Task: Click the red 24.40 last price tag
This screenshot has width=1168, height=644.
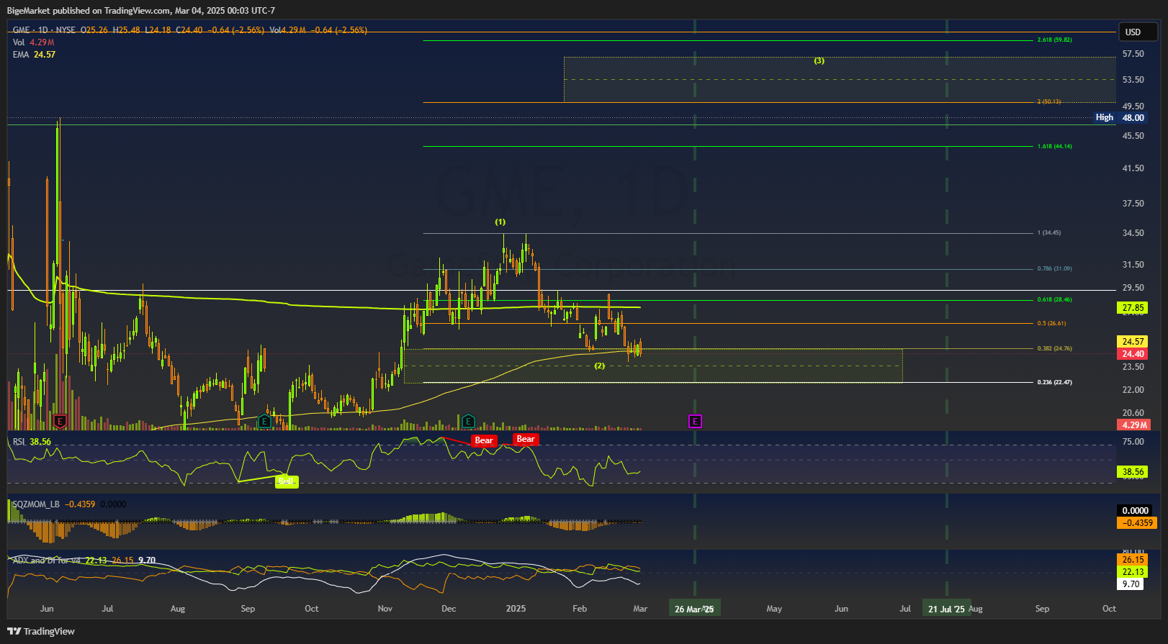Action: point(1133,354)
